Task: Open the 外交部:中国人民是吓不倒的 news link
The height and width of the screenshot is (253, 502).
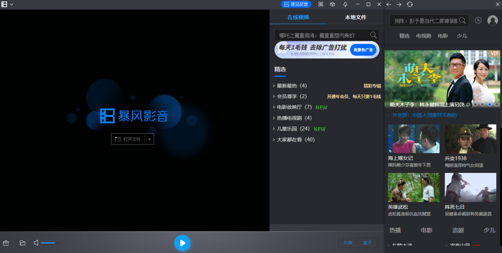Action: (424, 115)
